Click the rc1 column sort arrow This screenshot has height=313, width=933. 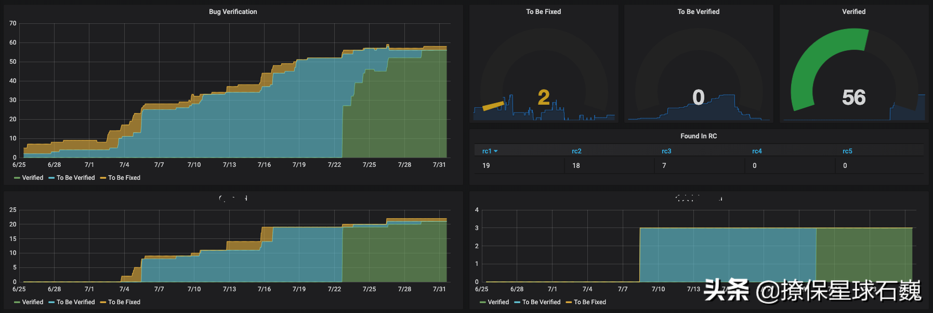496,151
